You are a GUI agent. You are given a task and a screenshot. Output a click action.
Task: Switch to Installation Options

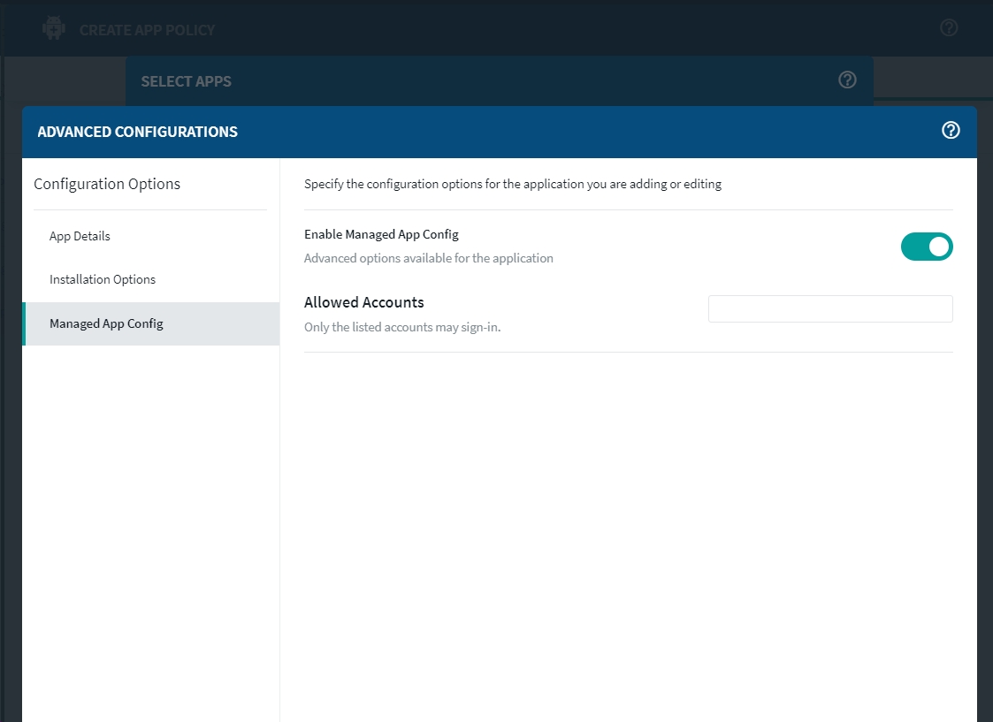(103, 279)
